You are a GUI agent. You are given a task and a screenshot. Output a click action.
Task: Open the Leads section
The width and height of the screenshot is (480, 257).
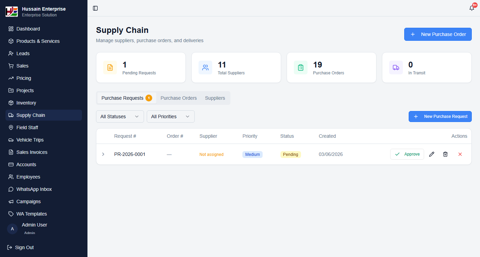point(44,53)
